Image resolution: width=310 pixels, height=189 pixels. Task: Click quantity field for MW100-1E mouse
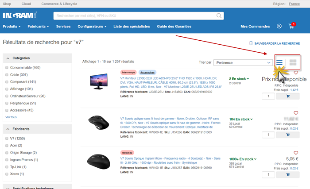tap(268, 175)
